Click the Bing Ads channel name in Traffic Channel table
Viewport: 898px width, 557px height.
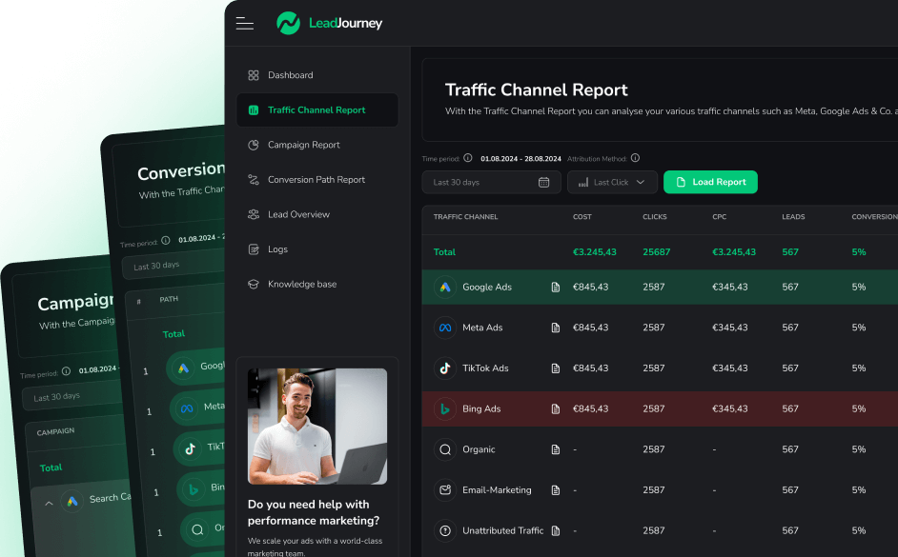pos(481,408)
